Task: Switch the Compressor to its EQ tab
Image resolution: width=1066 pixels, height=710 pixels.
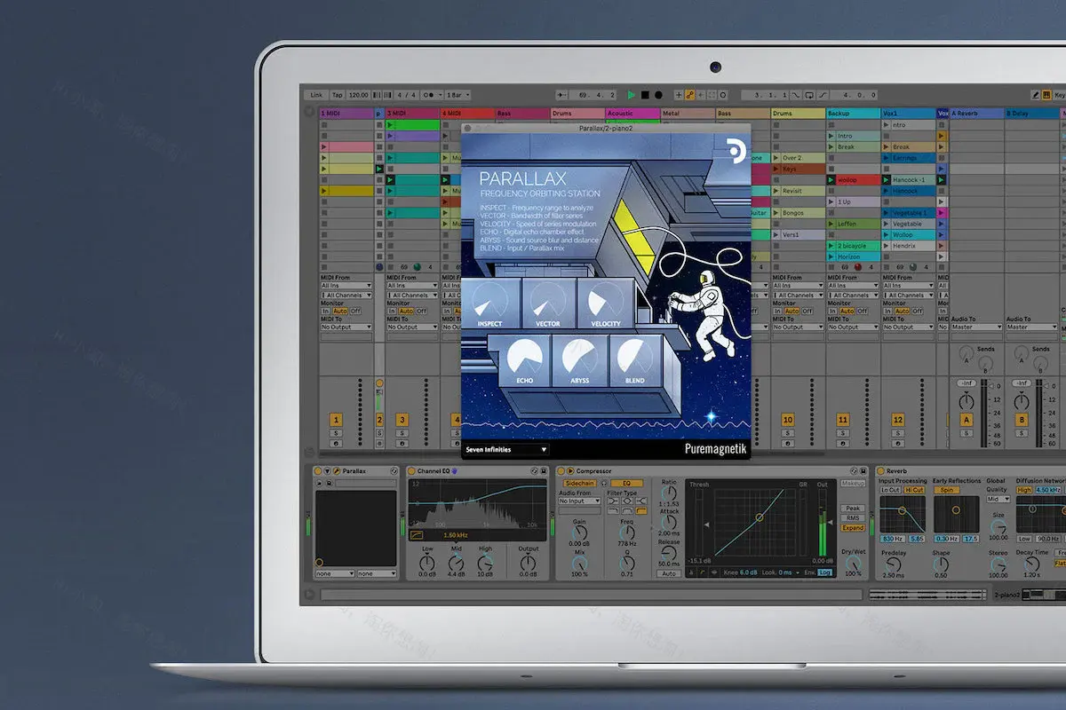Action: coord(628,484)
